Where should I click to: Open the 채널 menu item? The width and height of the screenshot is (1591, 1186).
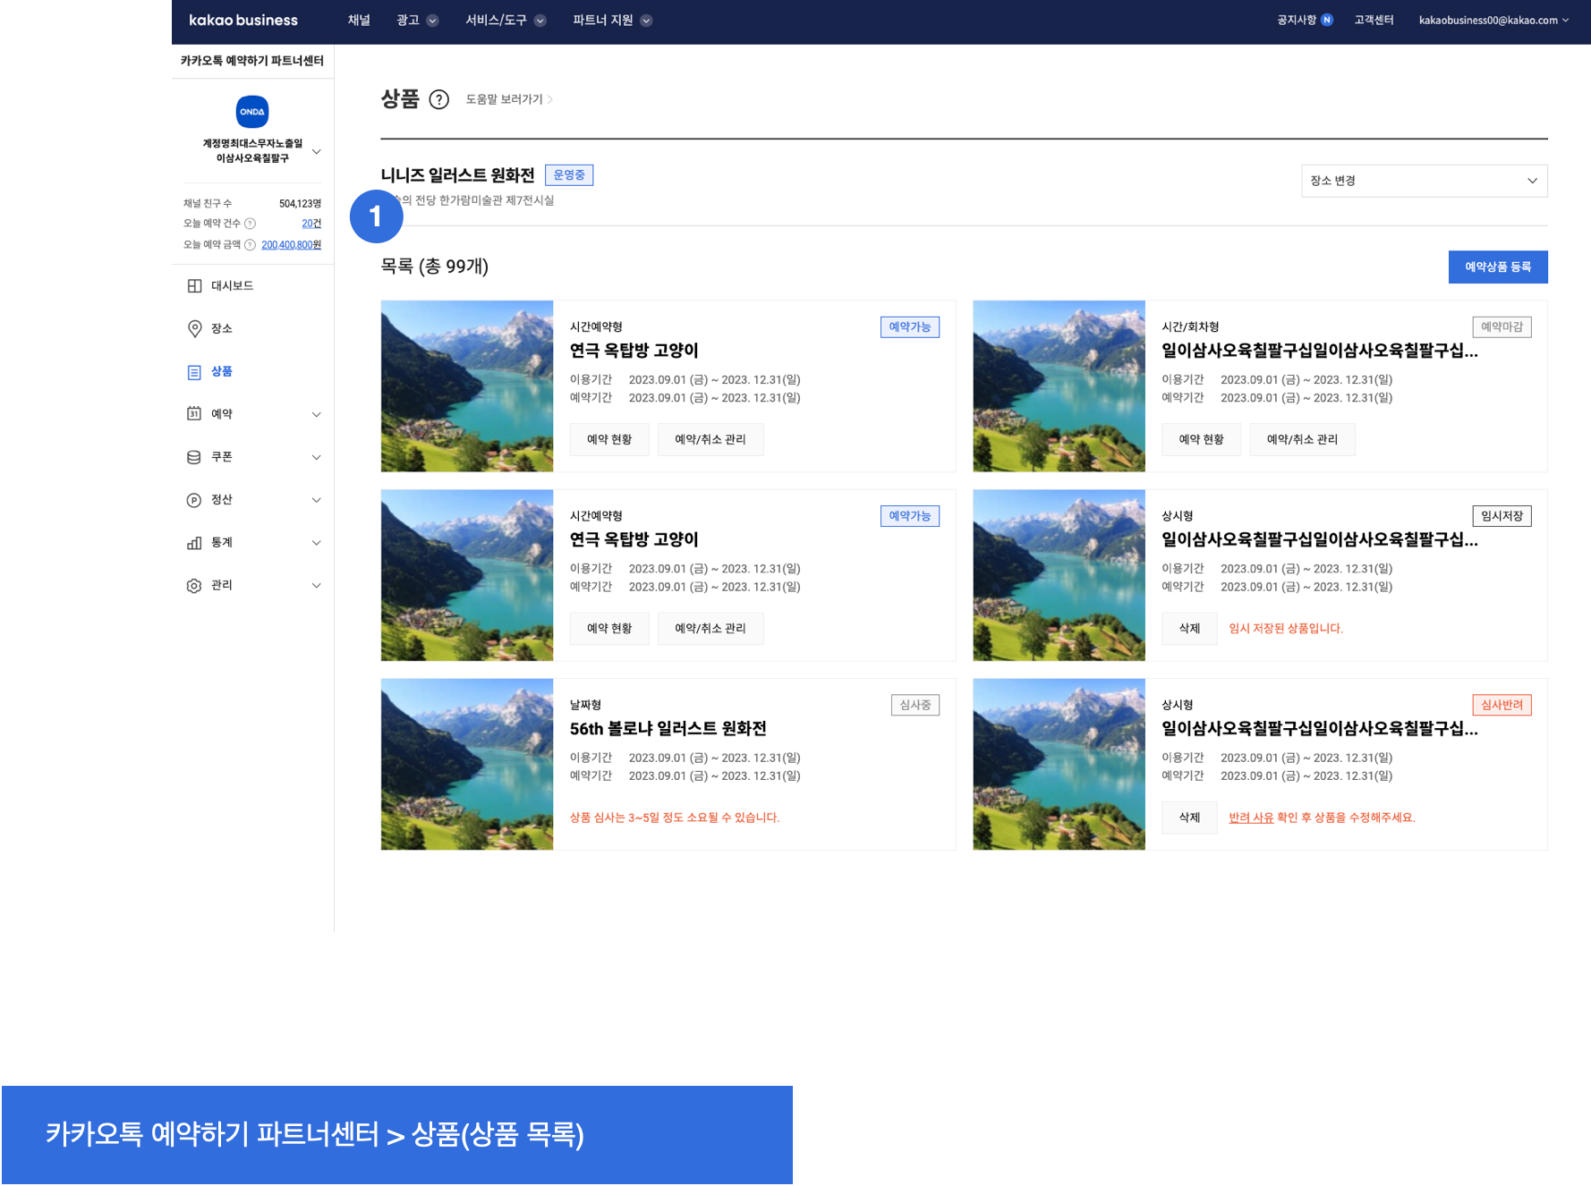tap(359, 21)
